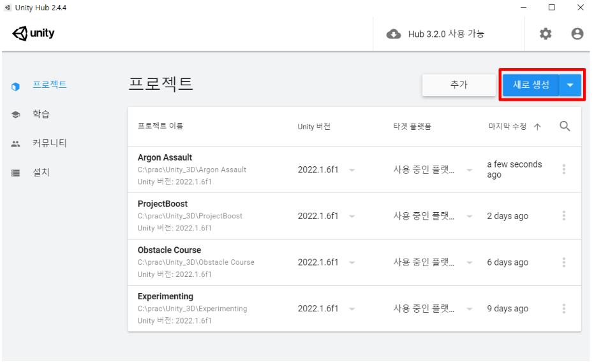This screenshot has height=363, width=594.
Task: Switch to the 커뮤니티 sidebar tab
Action: pos(49,143)
